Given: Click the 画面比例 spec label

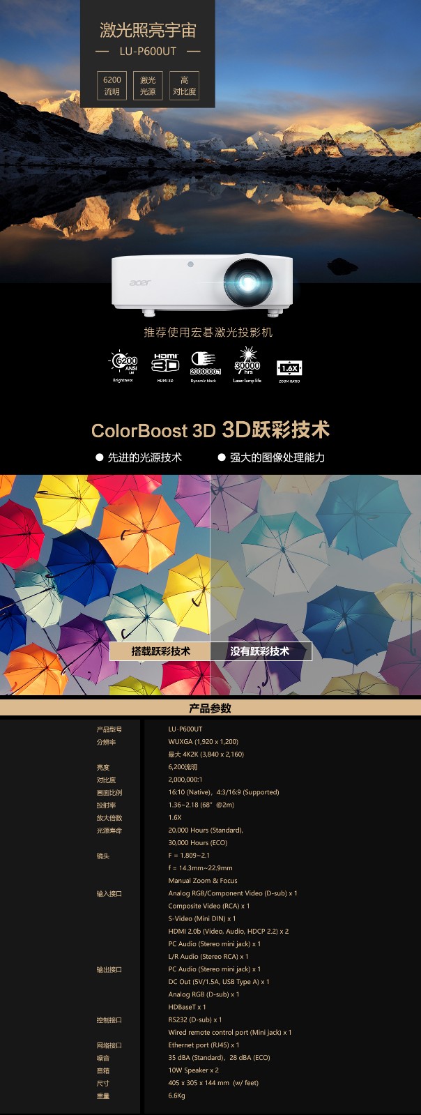Looking at the screenshot, I should [109, 792].
